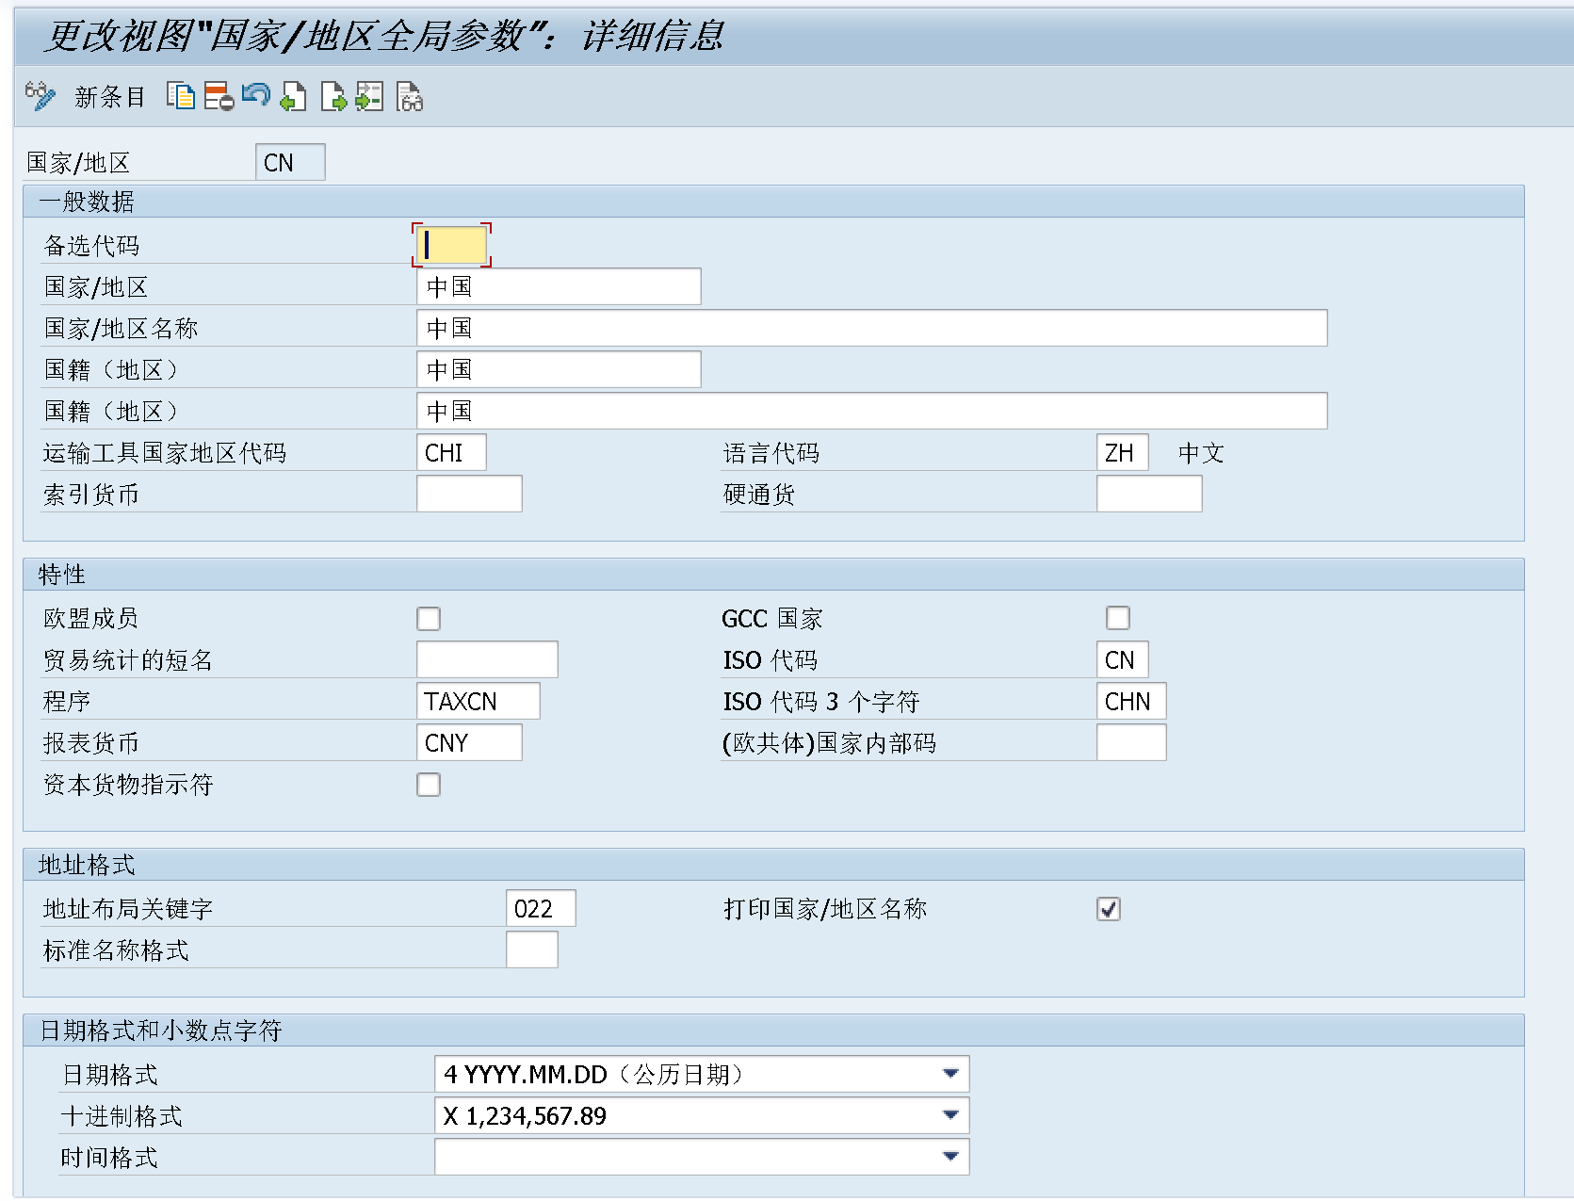Image resolution: width=1574 pixels, height=1201 pixels.
Task: Click the 特性 section header
Action: tap(773, 575)
